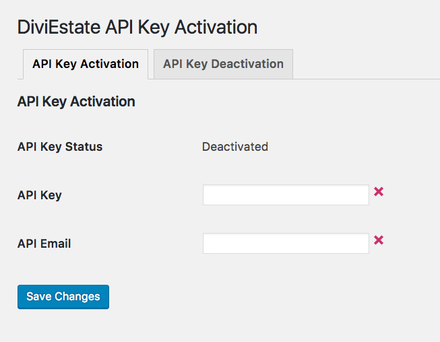Focus the API Key text input

286,195
